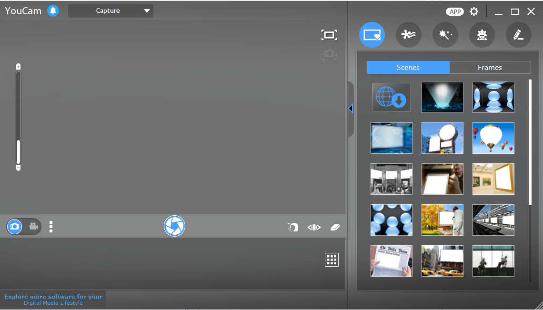This screenshot has height=310, width=543.
Task: Open the particles effects category
Action: coord(408,35)
